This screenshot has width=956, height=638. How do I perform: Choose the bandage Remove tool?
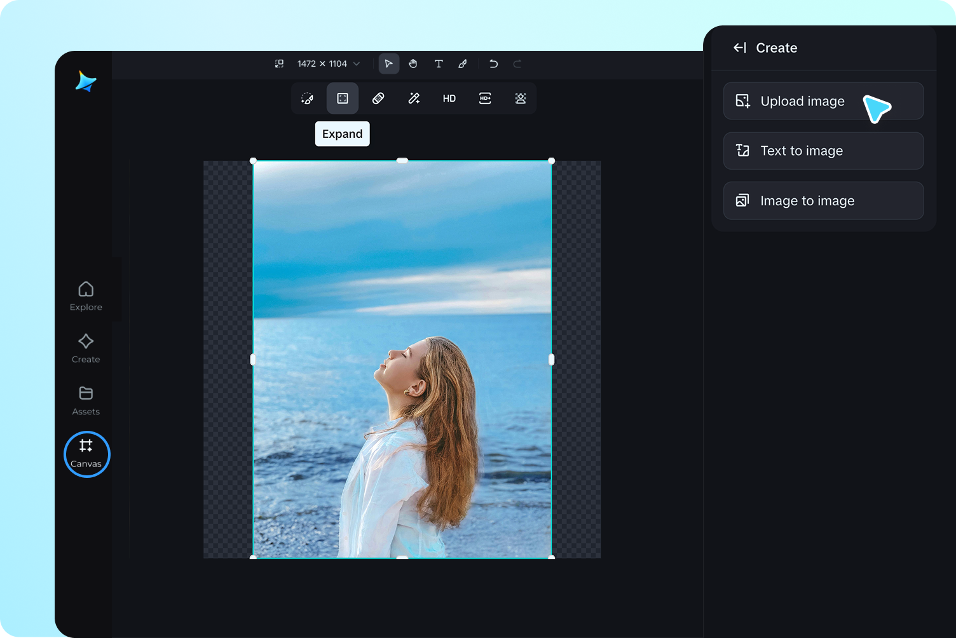click(x=378, y=98)
